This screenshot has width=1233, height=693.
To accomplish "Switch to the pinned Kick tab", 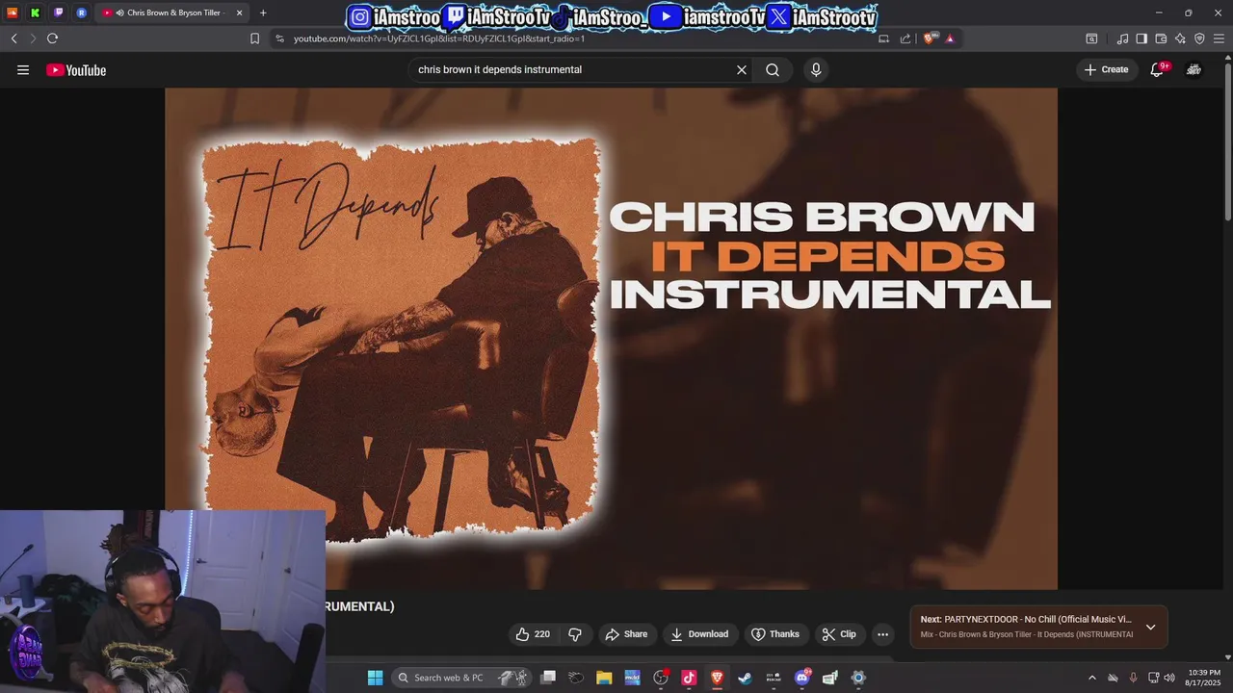I will pyautogui.click(x=36, y=13).
